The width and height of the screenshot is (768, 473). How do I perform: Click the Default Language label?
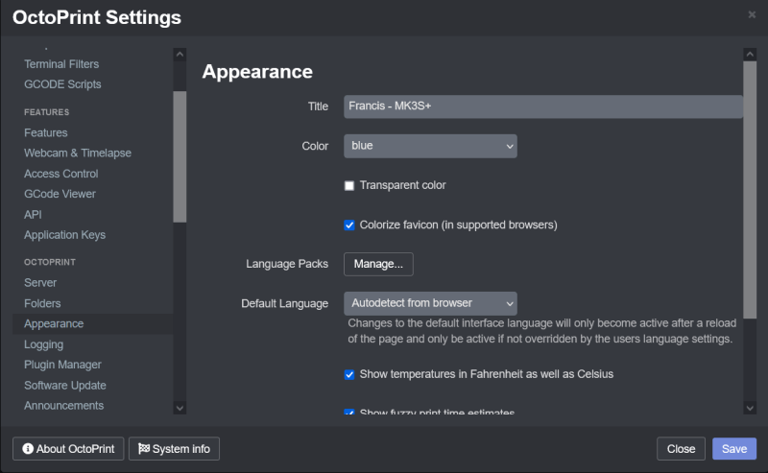pyautogui.click(x=284, y=303)
